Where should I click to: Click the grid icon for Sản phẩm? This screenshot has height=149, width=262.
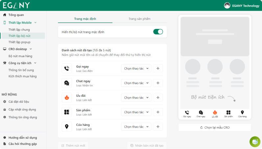pyautogui.click(x=67, y=112)
